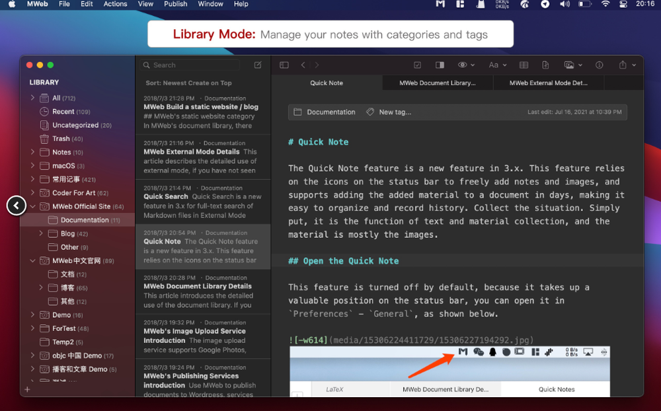The width and height of the screenshot is (661, 411).
Task: Open note MWeb Build a static website / blog
Action: coord(203,112)
